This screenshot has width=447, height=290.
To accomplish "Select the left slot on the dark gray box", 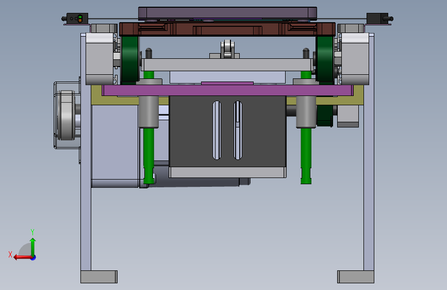I will coord(217,130).
